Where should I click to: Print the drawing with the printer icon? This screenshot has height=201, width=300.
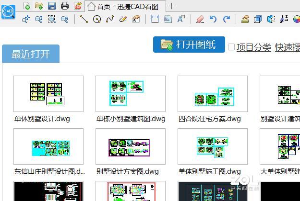point(65,6)
